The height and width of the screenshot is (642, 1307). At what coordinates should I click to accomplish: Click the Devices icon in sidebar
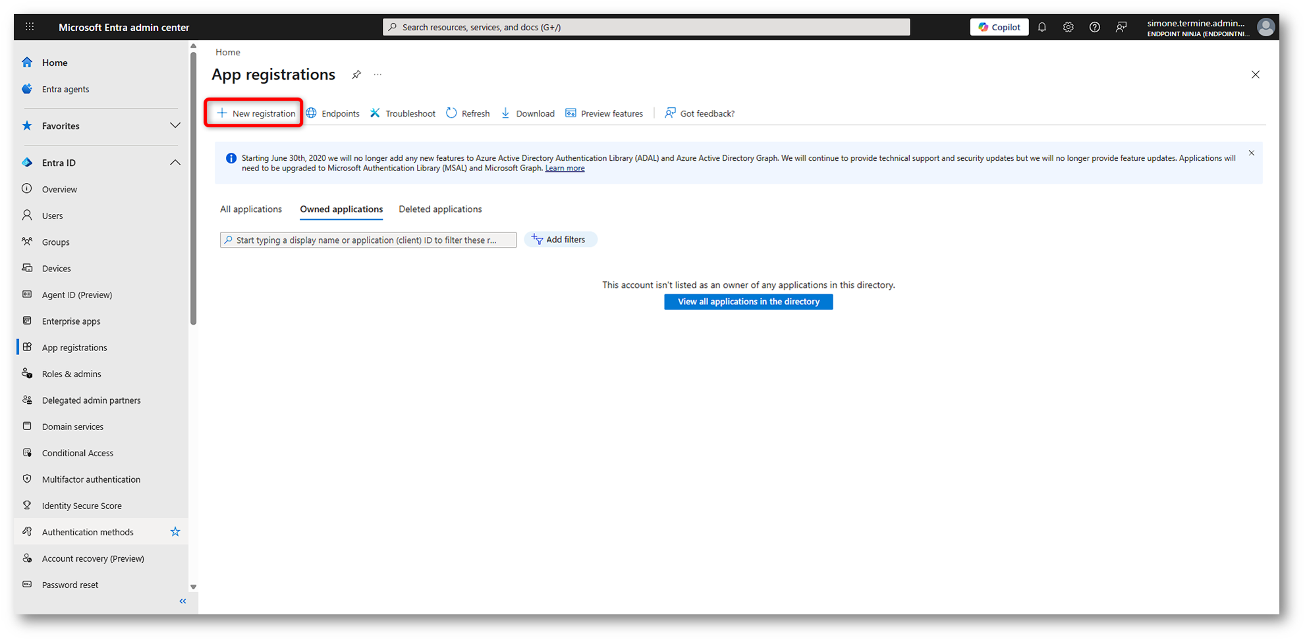[27, 268]
